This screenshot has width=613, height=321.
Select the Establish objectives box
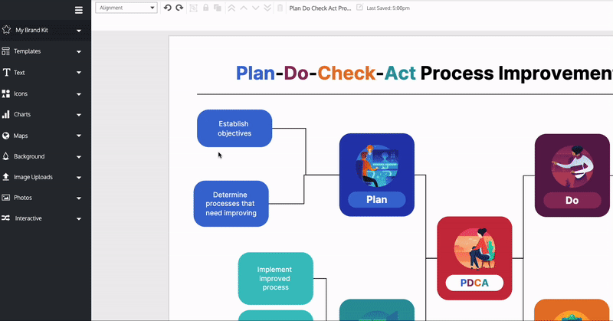(x=234, y=128)
